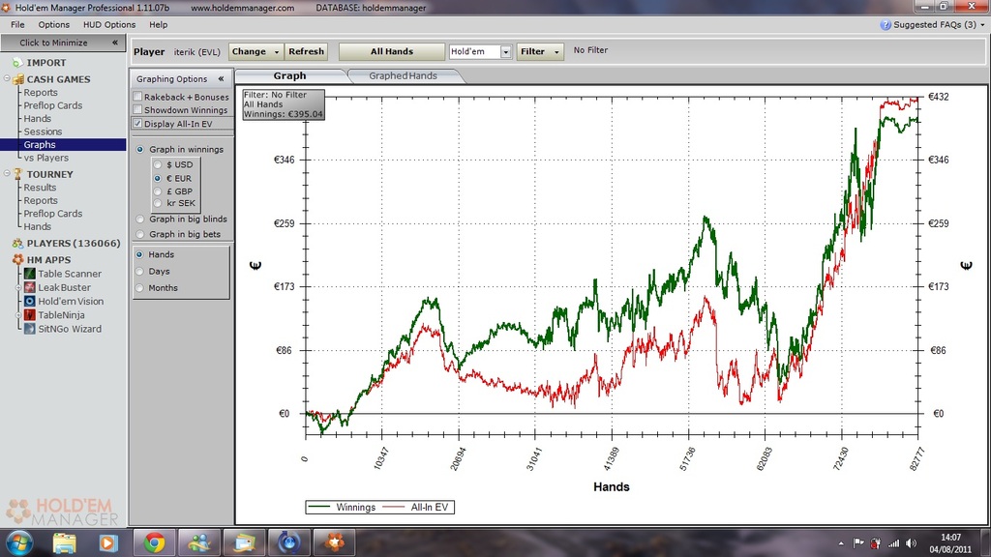Click the Cash Games money icon

pyautogui.click(x=18, y=79)
